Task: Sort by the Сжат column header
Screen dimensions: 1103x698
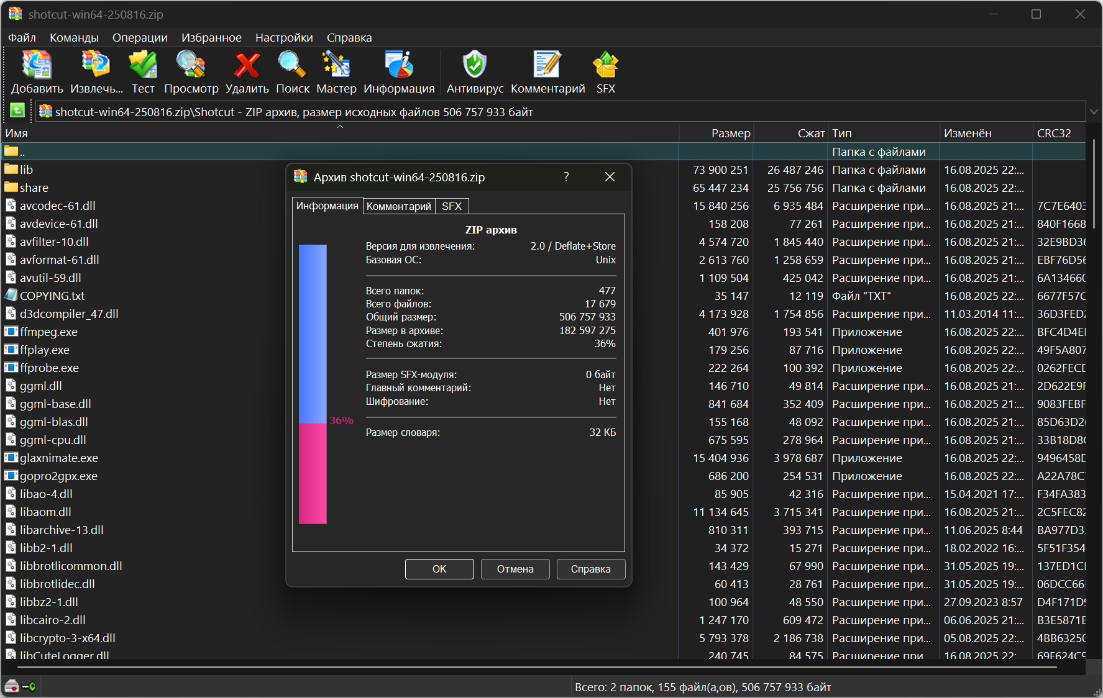Action: coord(790,133)
